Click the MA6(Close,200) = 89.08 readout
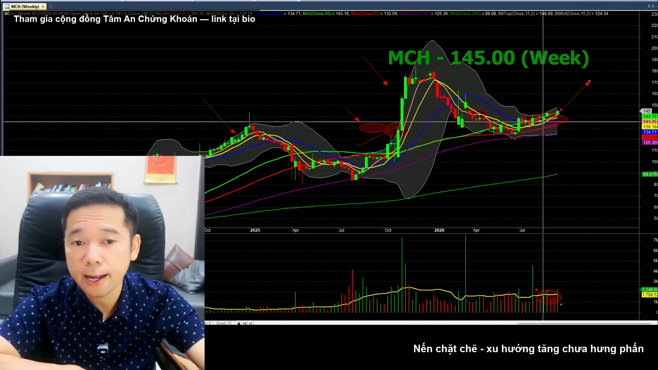The height and width of the screenshot is (370, 658). coord(473,14)
